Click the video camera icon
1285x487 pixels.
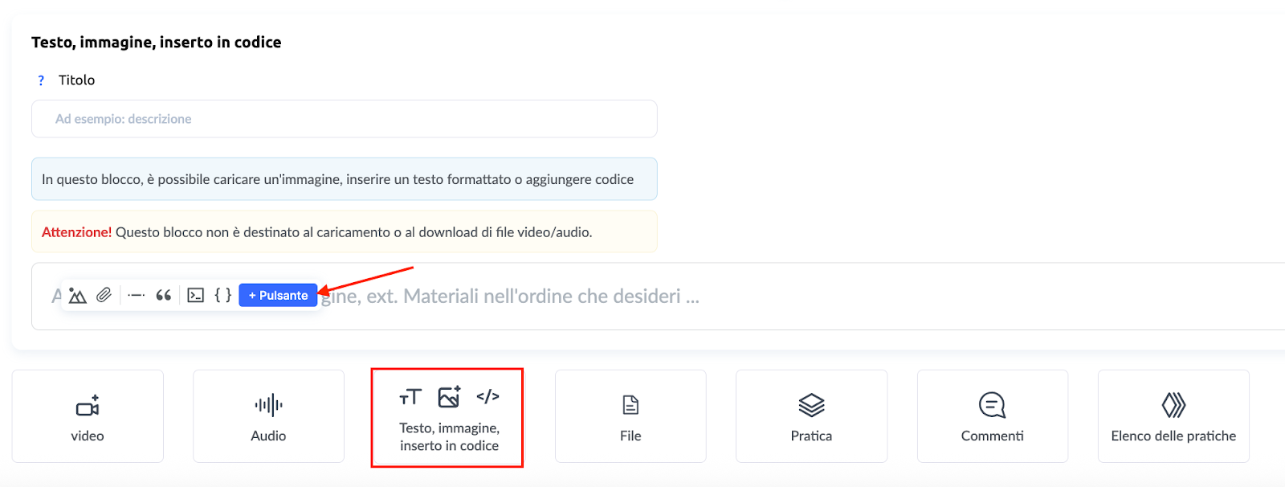pyautogui.click(x=88, y=406)
